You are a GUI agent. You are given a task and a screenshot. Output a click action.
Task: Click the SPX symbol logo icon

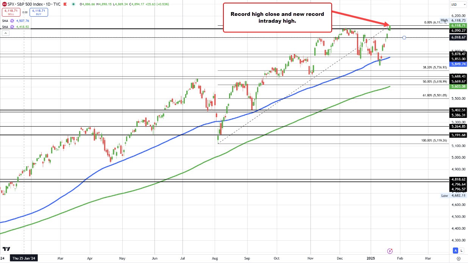5,4
